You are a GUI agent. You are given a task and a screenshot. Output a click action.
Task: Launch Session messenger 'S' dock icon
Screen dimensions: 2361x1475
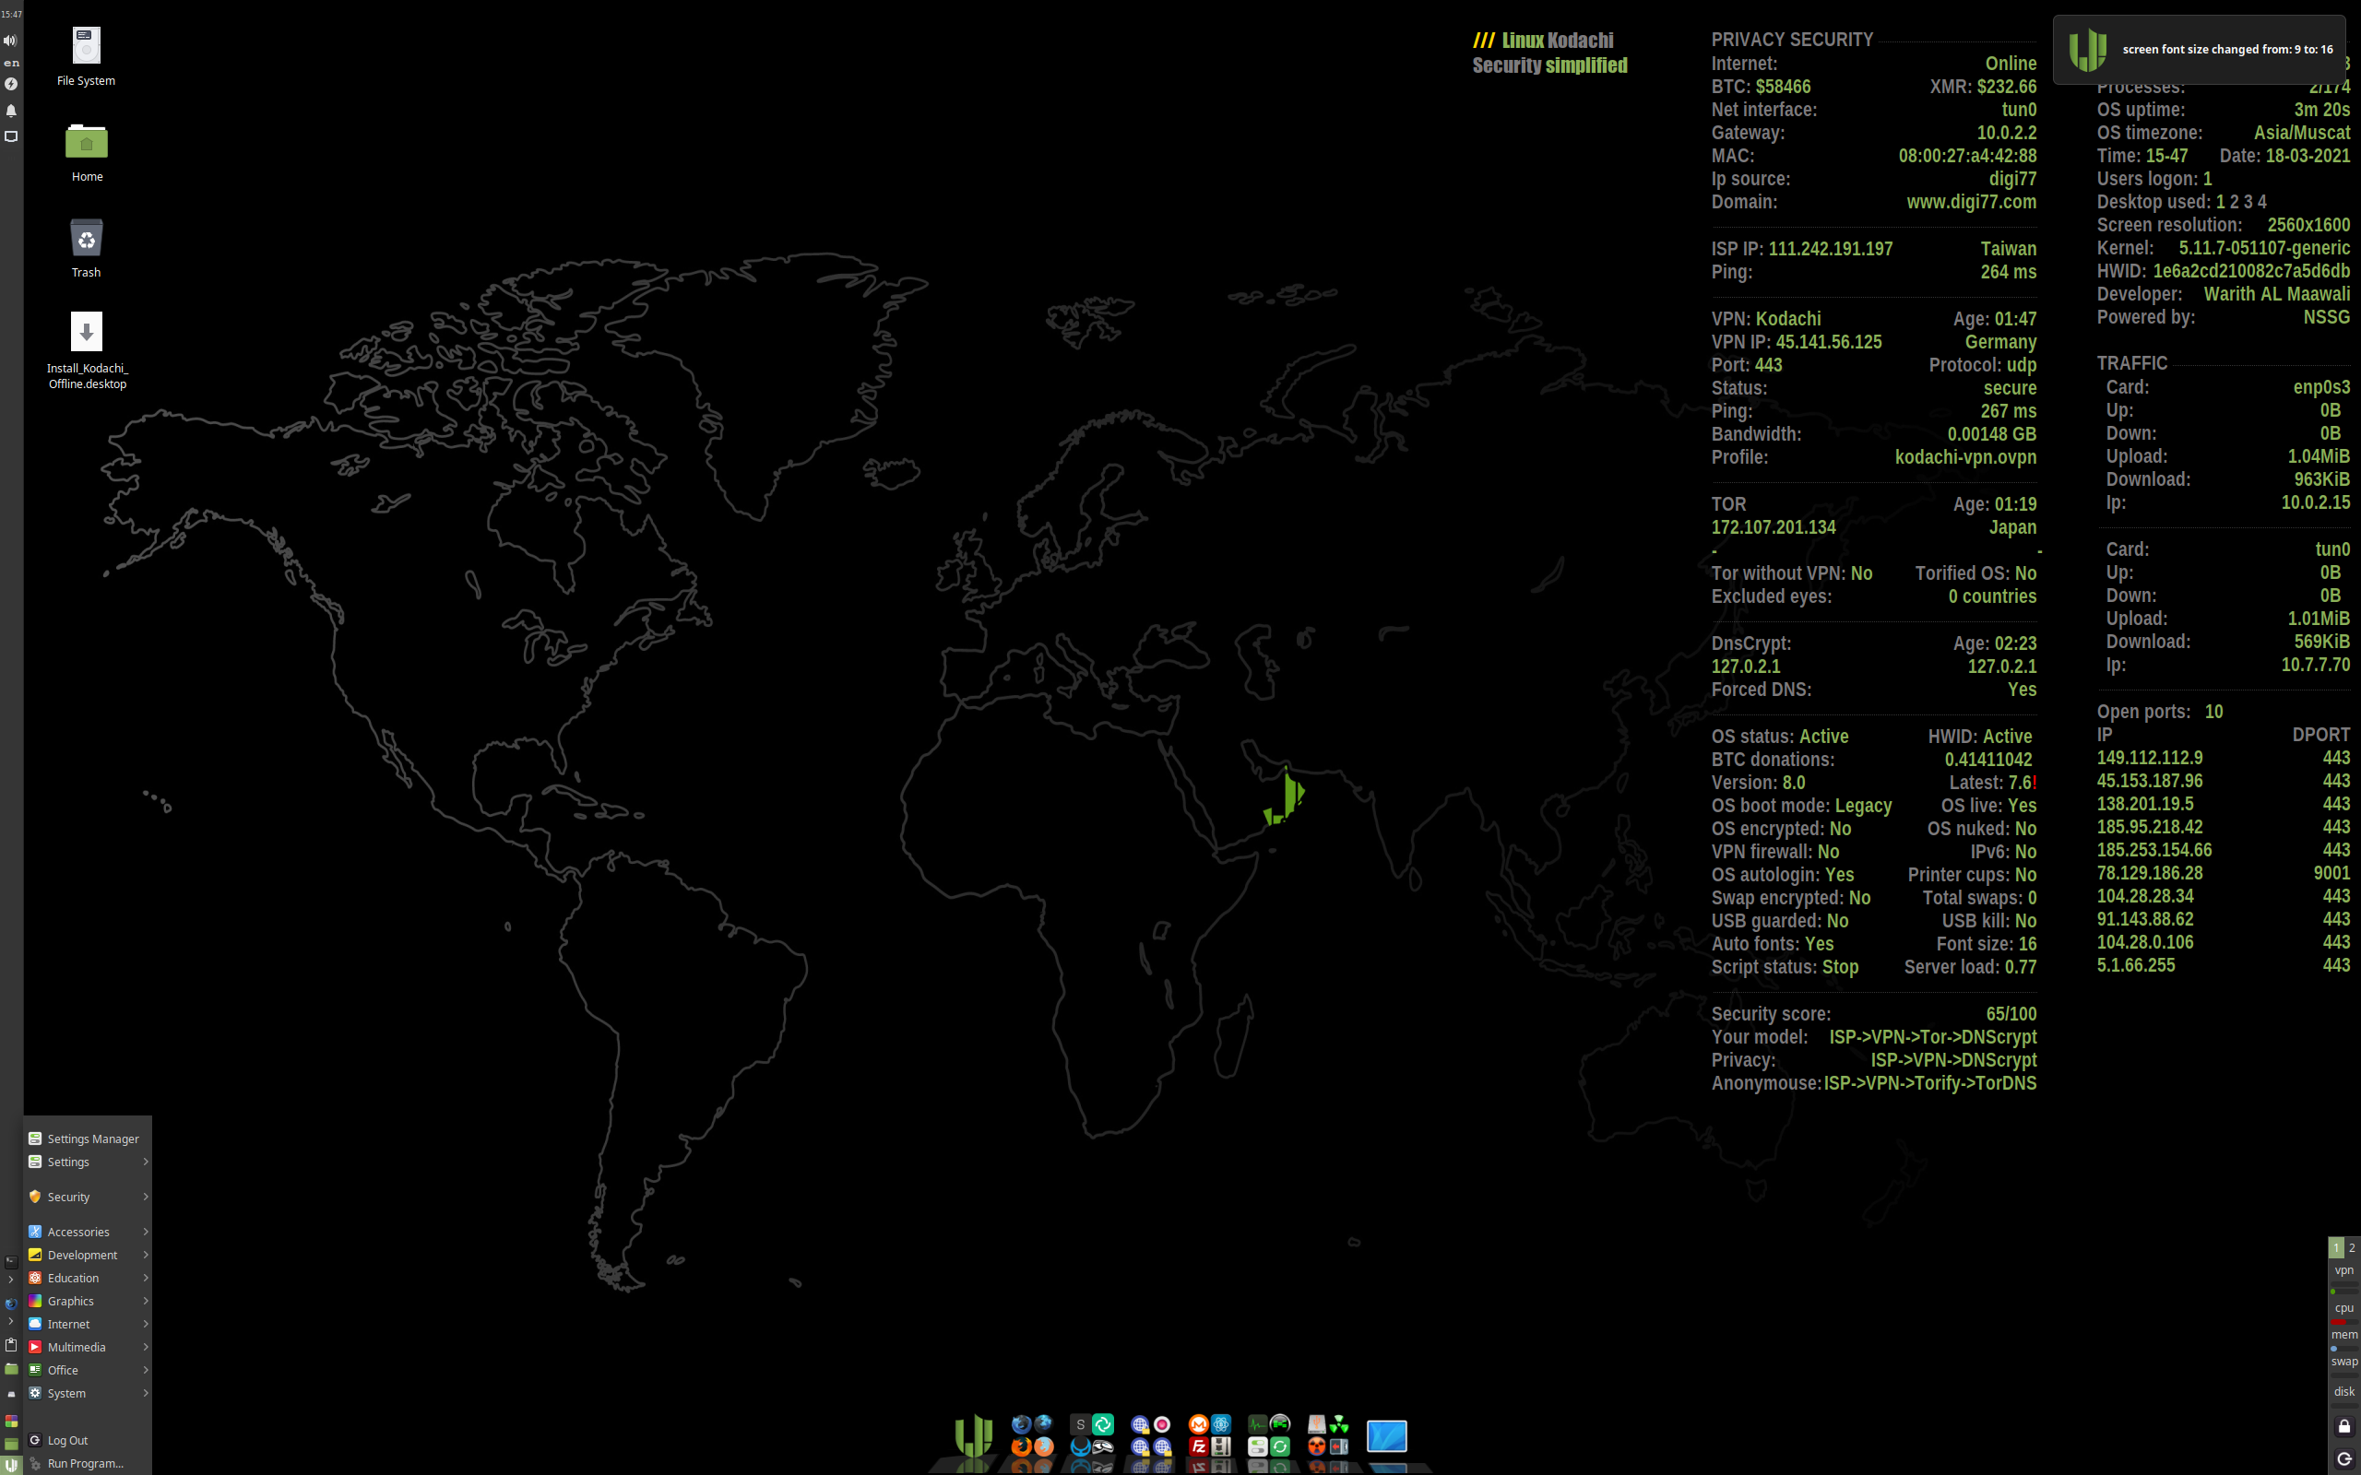tap(1081, 1425)
